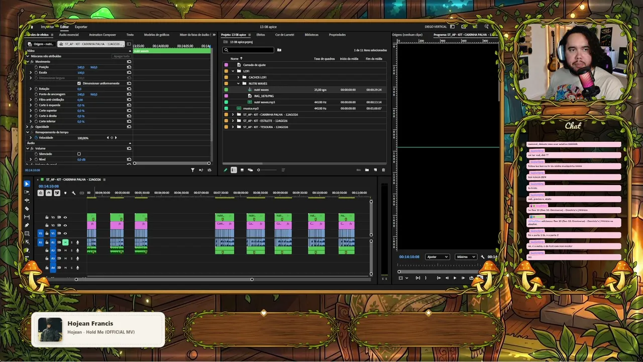Switch Project panel to icon view
643x362 pixels.
click(x=242, y=170)
